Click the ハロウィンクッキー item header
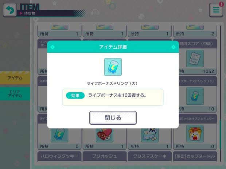Image resolution: width=226 pixels, height=169 pixels. [59, 156]
